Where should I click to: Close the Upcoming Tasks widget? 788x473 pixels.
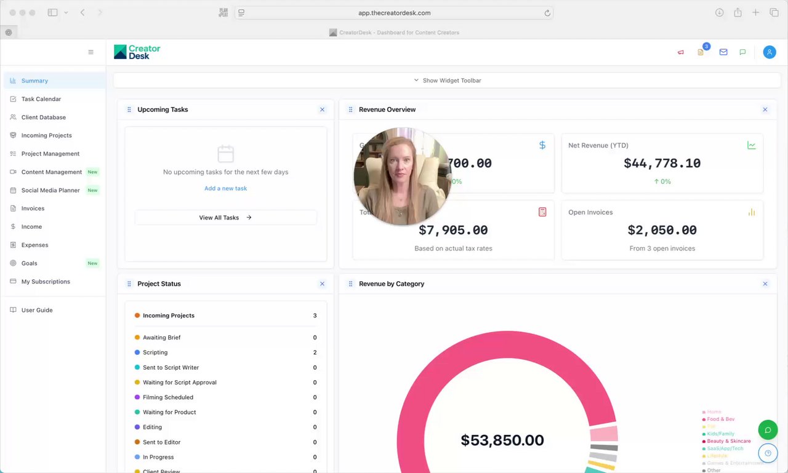click(322, 109)
